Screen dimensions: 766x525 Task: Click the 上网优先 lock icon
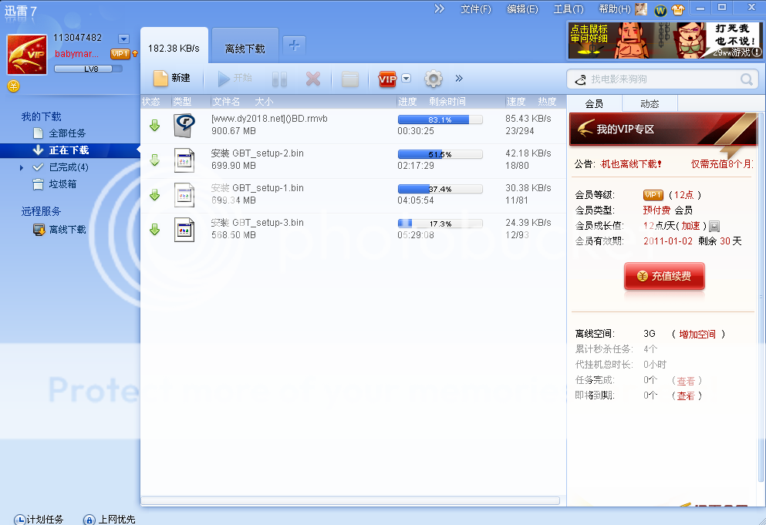(x=89, y=519)
